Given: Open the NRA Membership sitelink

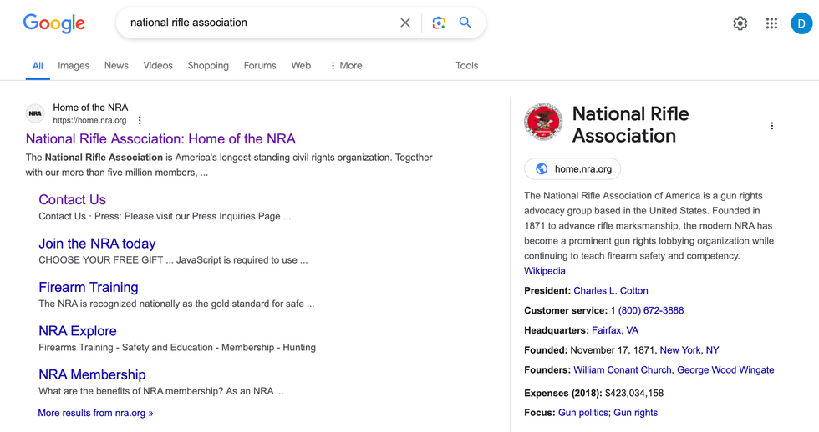Looking at the screenshot, I should coord(92,374).
